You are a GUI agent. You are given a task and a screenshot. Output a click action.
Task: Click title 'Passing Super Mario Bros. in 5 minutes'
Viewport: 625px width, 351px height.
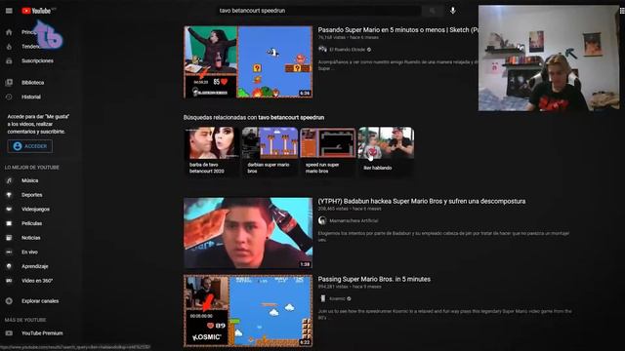click(x=374, y=280)
